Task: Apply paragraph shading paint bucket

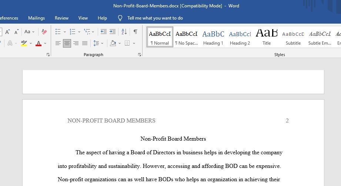Action: click(x=113, y=43)
